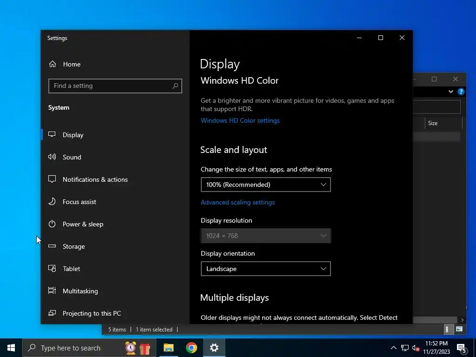
Task: Open Storage settings
Action: [73, 246]
